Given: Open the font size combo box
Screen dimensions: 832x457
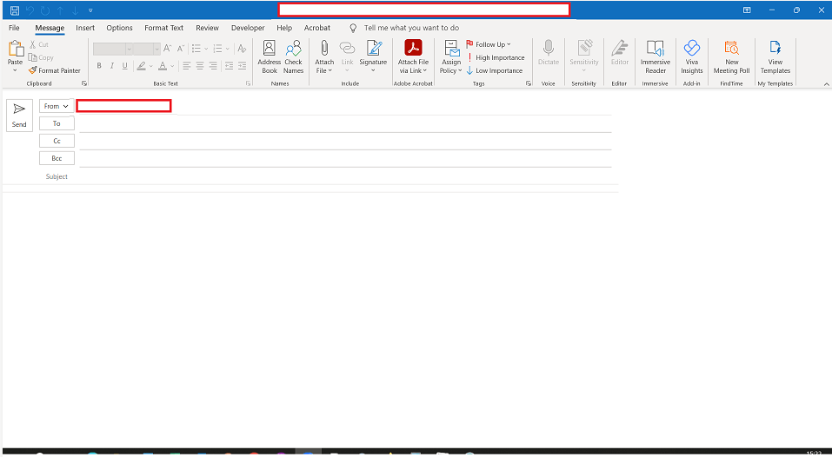Looking at the screenshot, I should coord(146,49).
